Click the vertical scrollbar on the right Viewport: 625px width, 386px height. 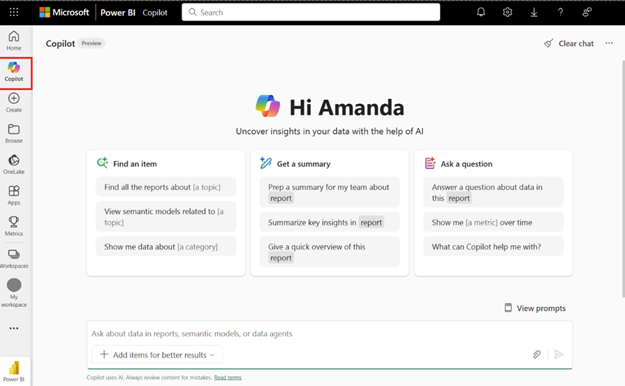623,178
